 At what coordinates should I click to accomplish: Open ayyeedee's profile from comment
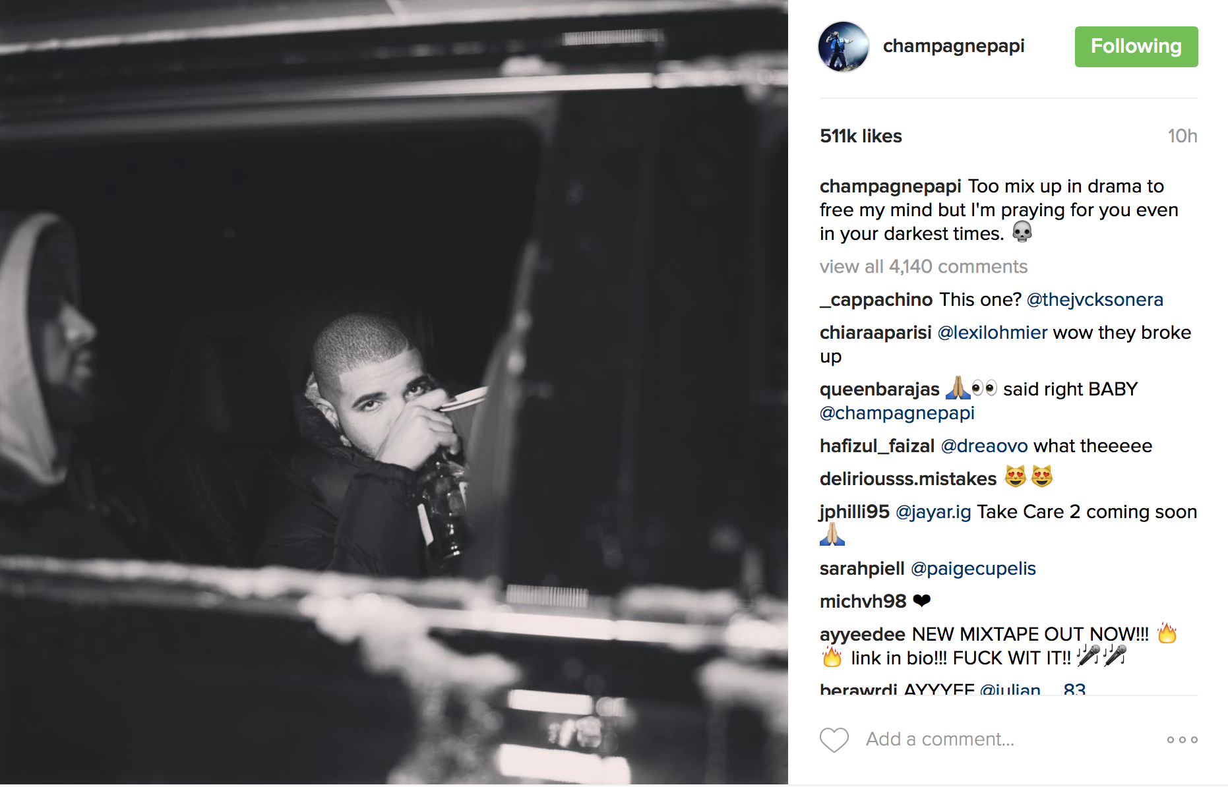862,634
